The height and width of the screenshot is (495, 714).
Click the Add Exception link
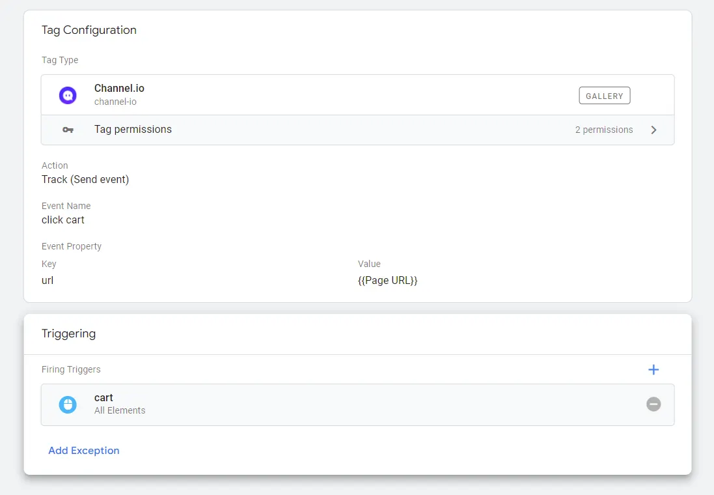click(84, 451)
